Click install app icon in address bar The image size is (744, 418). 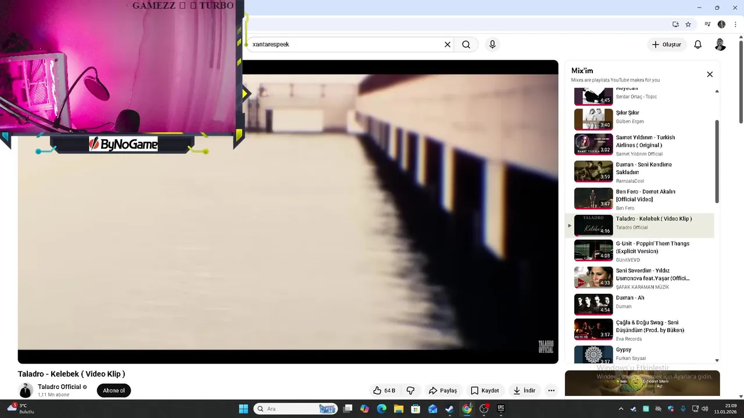point(675,24)
